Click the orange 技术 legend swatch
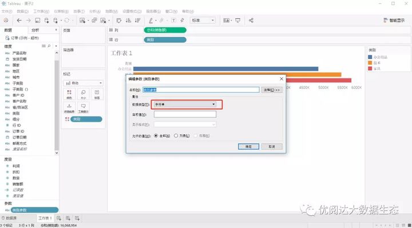 tap(370, 63)
